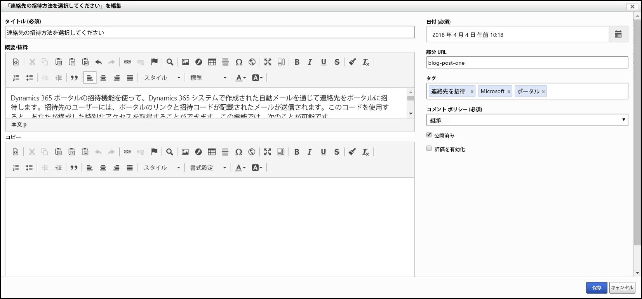Click キャンセル button
Screen dimensions: 642x299
(622, 288)
